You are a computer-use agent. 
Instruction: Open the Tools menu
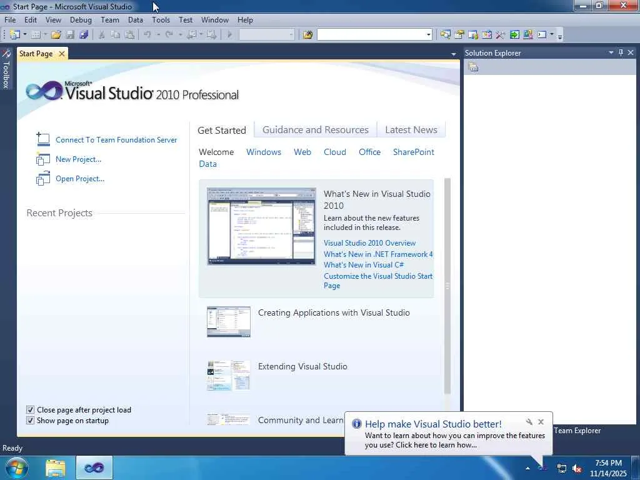pos(161,20)
